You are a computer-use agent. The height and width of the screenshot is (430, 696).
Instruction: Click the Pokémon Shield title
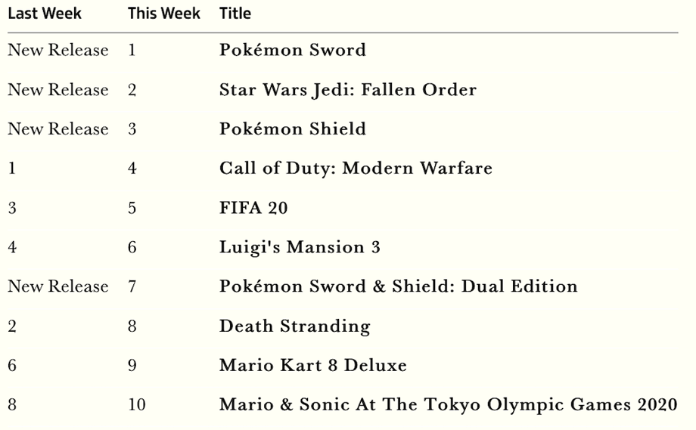(293, 129)
